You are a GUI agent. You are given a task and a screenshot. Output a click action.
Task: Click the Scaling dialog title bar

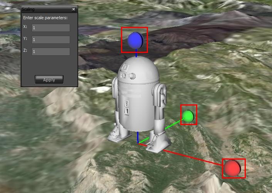point(49,9)
